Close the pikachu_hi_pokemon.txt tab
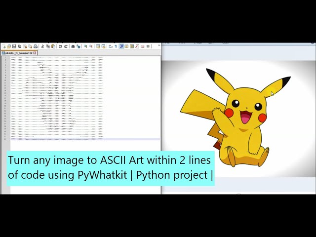 tap(35, 53)
